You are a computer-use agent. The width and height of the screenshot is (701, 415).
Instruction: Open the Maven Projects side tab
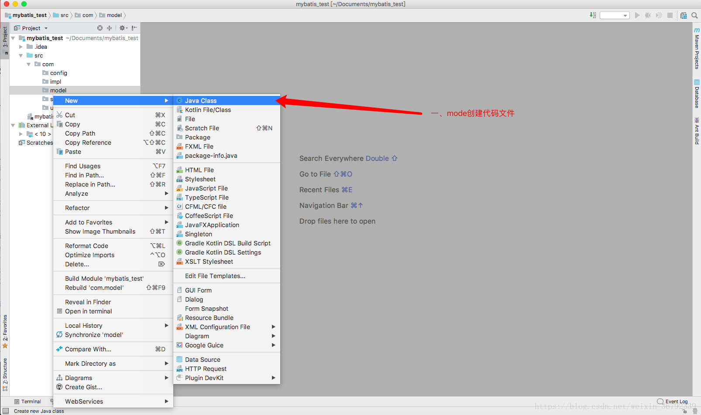697,48
